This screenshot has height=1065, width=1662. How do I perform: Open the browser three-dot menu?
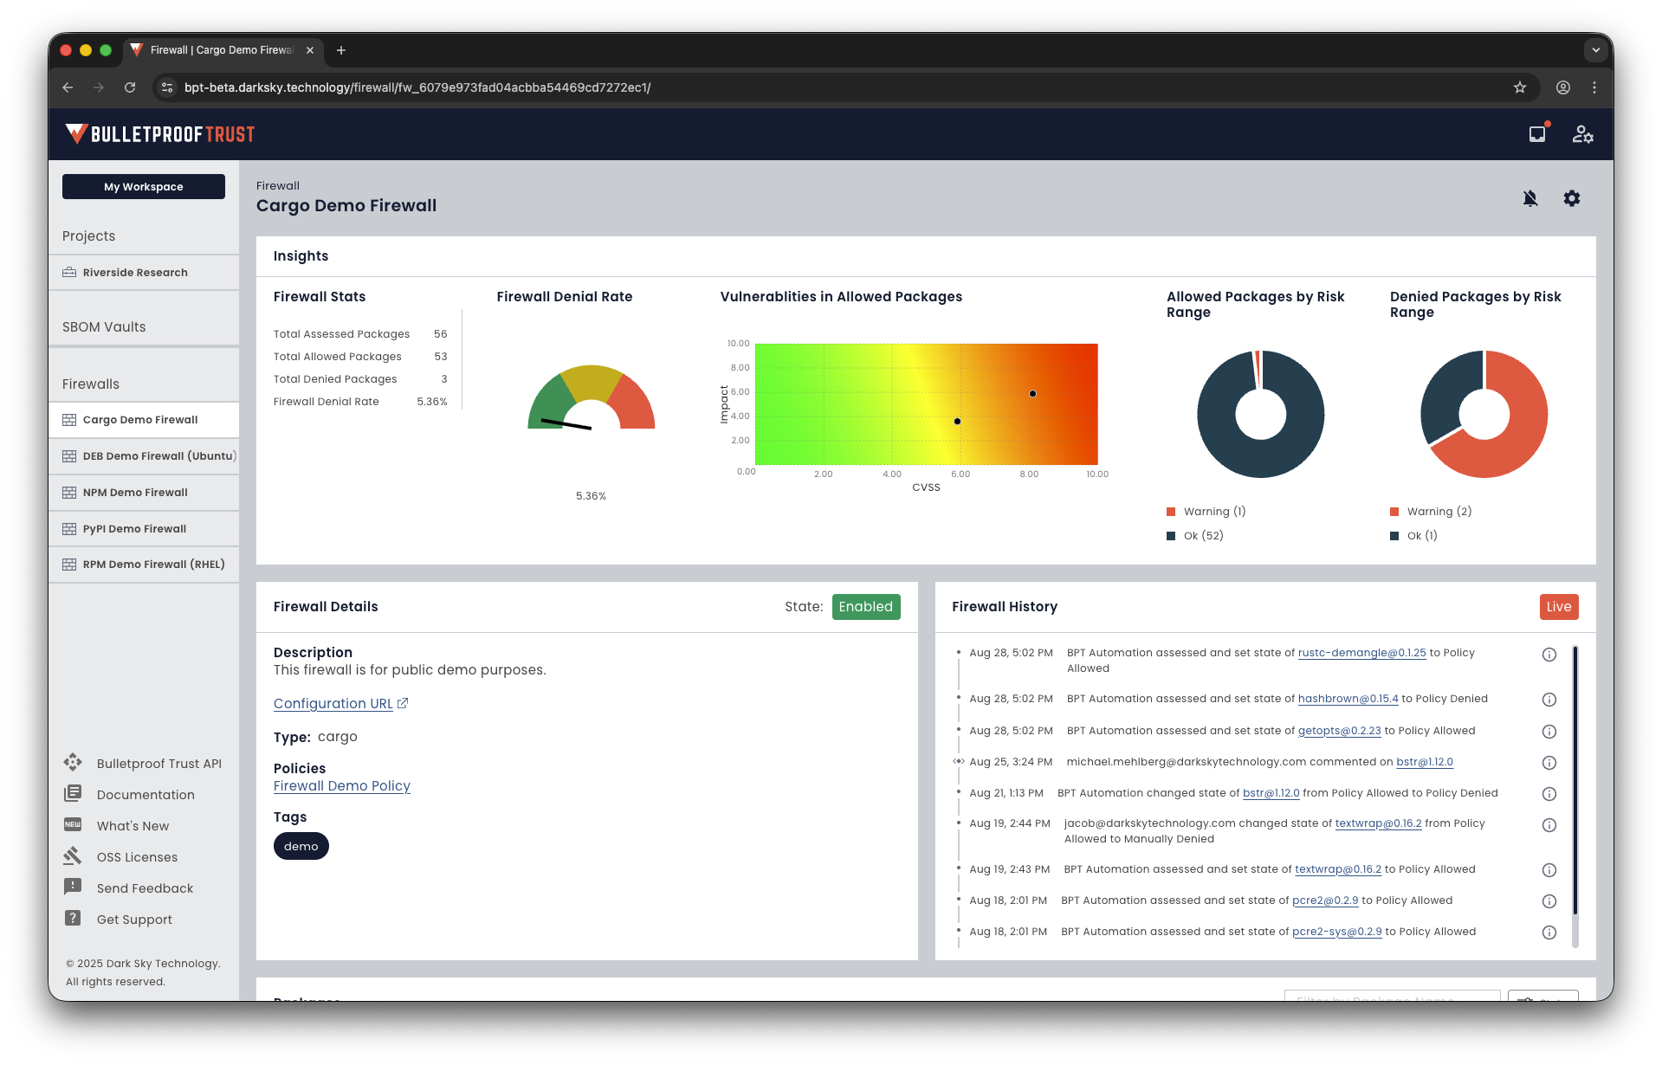coord(1594,87)
